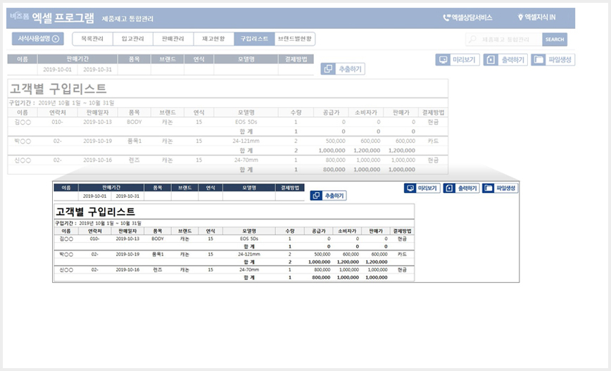Select the active 구입리스트 tab
This screenshot has width=611, height=371.
254,39
